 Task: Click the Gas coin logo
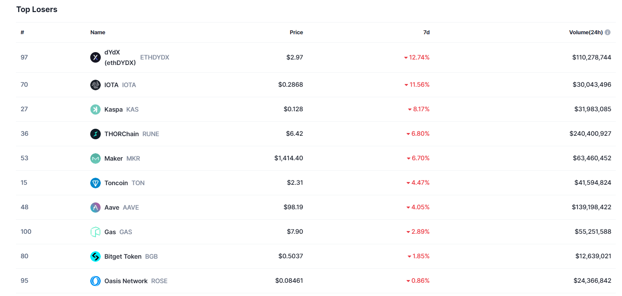click(x=95, y=231)
